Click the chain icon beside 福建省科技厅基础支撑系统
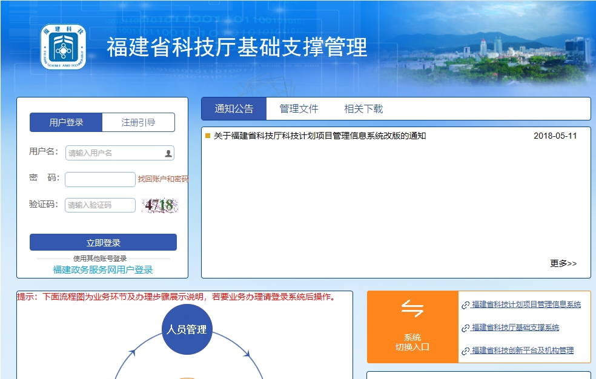The image size is (596, 379). click(x=465, y=328)
